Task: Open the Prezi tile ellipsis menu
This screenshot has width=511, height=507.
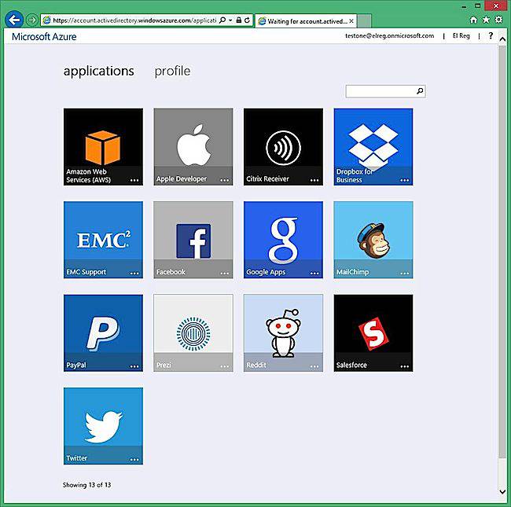Action: pos(224,366)
